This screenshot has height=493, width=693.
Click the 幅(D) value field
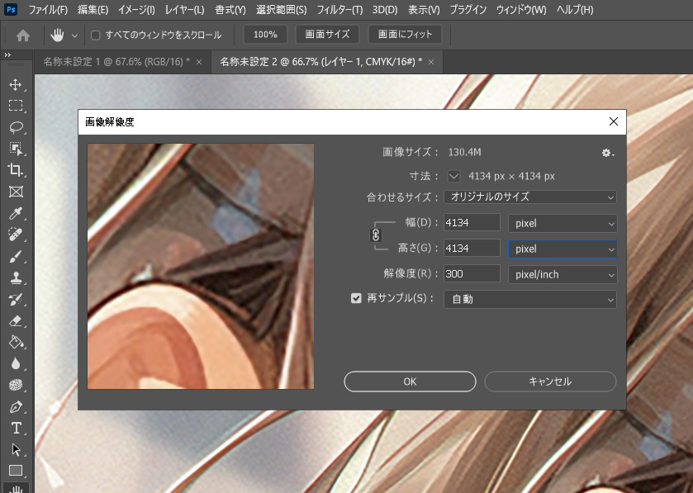point(472,223)
